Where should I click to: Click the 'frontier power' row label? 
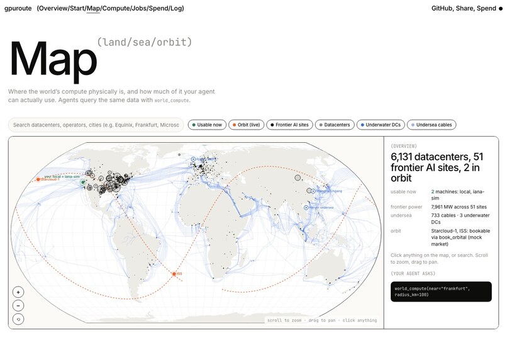click(406, 206)
